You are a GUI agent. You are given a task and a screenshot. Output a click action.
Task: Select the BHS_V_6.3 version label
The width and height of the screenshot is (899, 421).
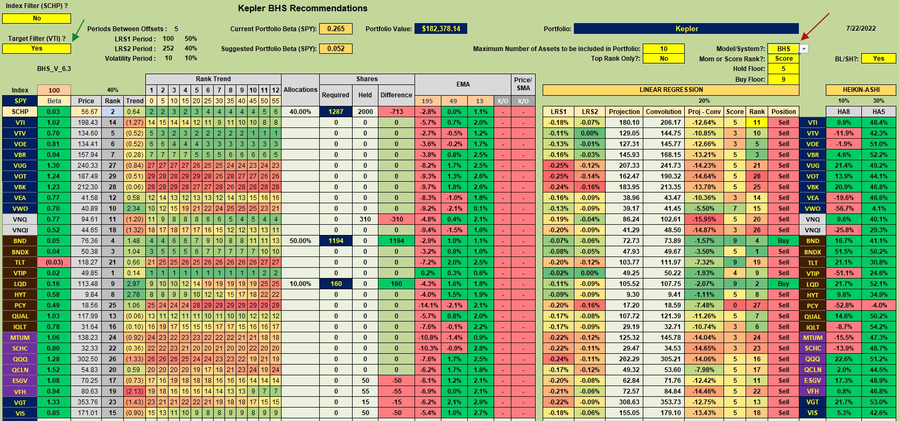[54, 69]
